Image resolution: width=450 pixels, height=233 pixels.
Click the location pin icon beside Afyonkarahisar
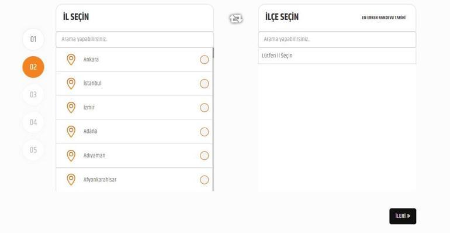pos(71,180)
